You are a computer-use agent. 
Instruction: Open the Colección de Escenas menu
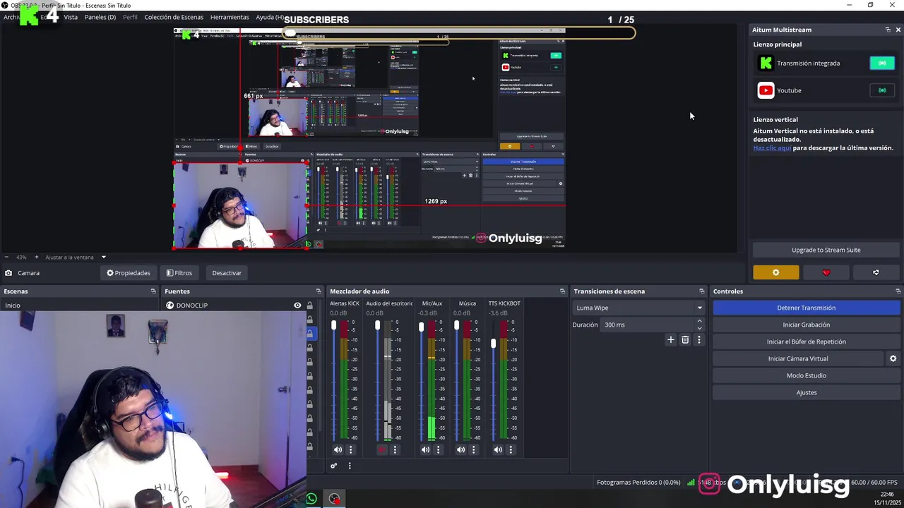coord(174,17)
